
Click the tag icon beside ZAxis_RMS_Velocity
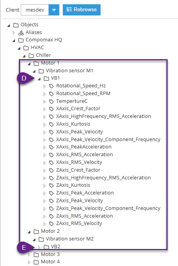click(x=51, y=224)
